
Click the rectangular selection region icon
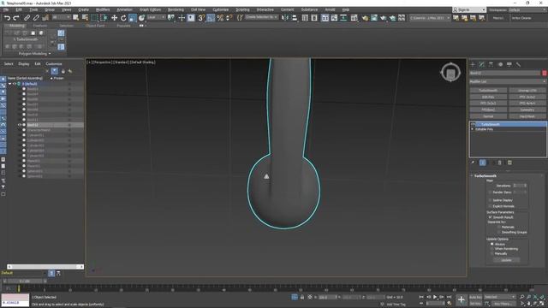(x=94, y=18)
